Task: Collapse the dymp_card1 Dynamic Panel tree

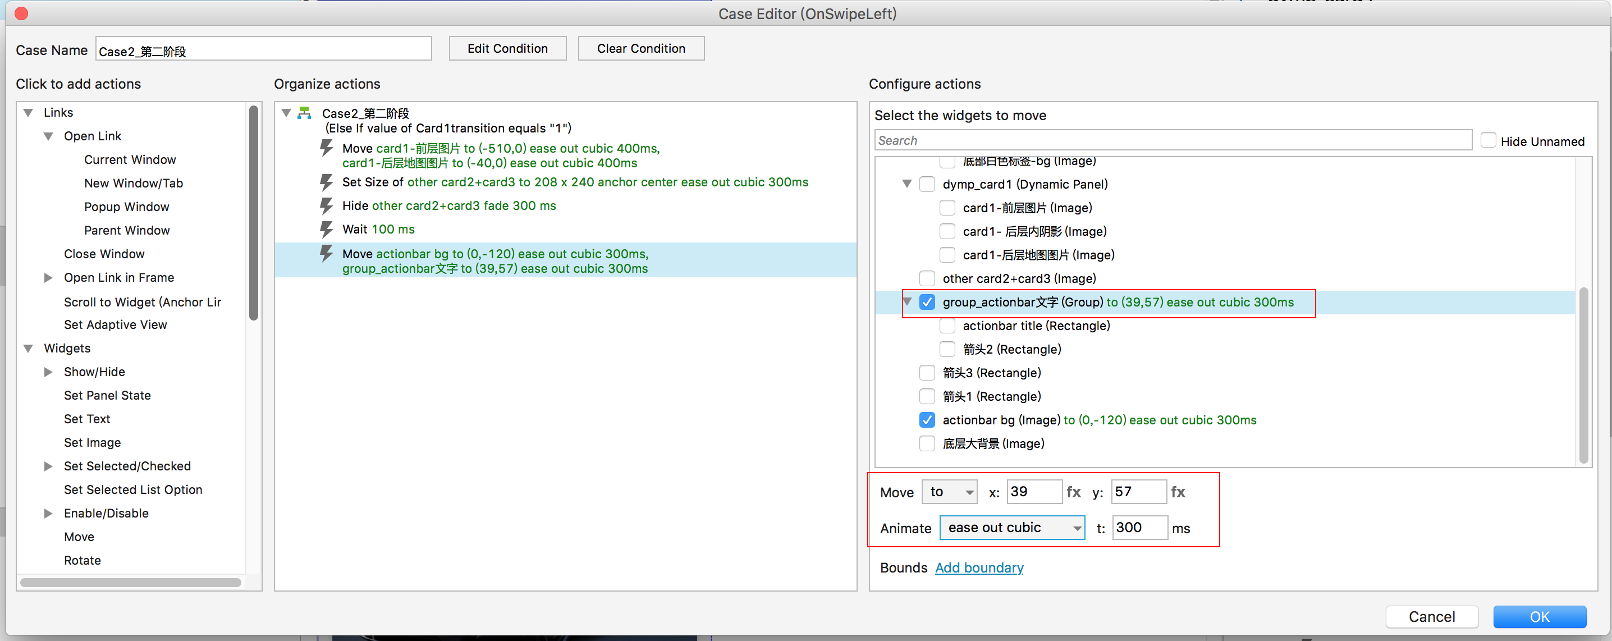Action: [x=907, y=184]
